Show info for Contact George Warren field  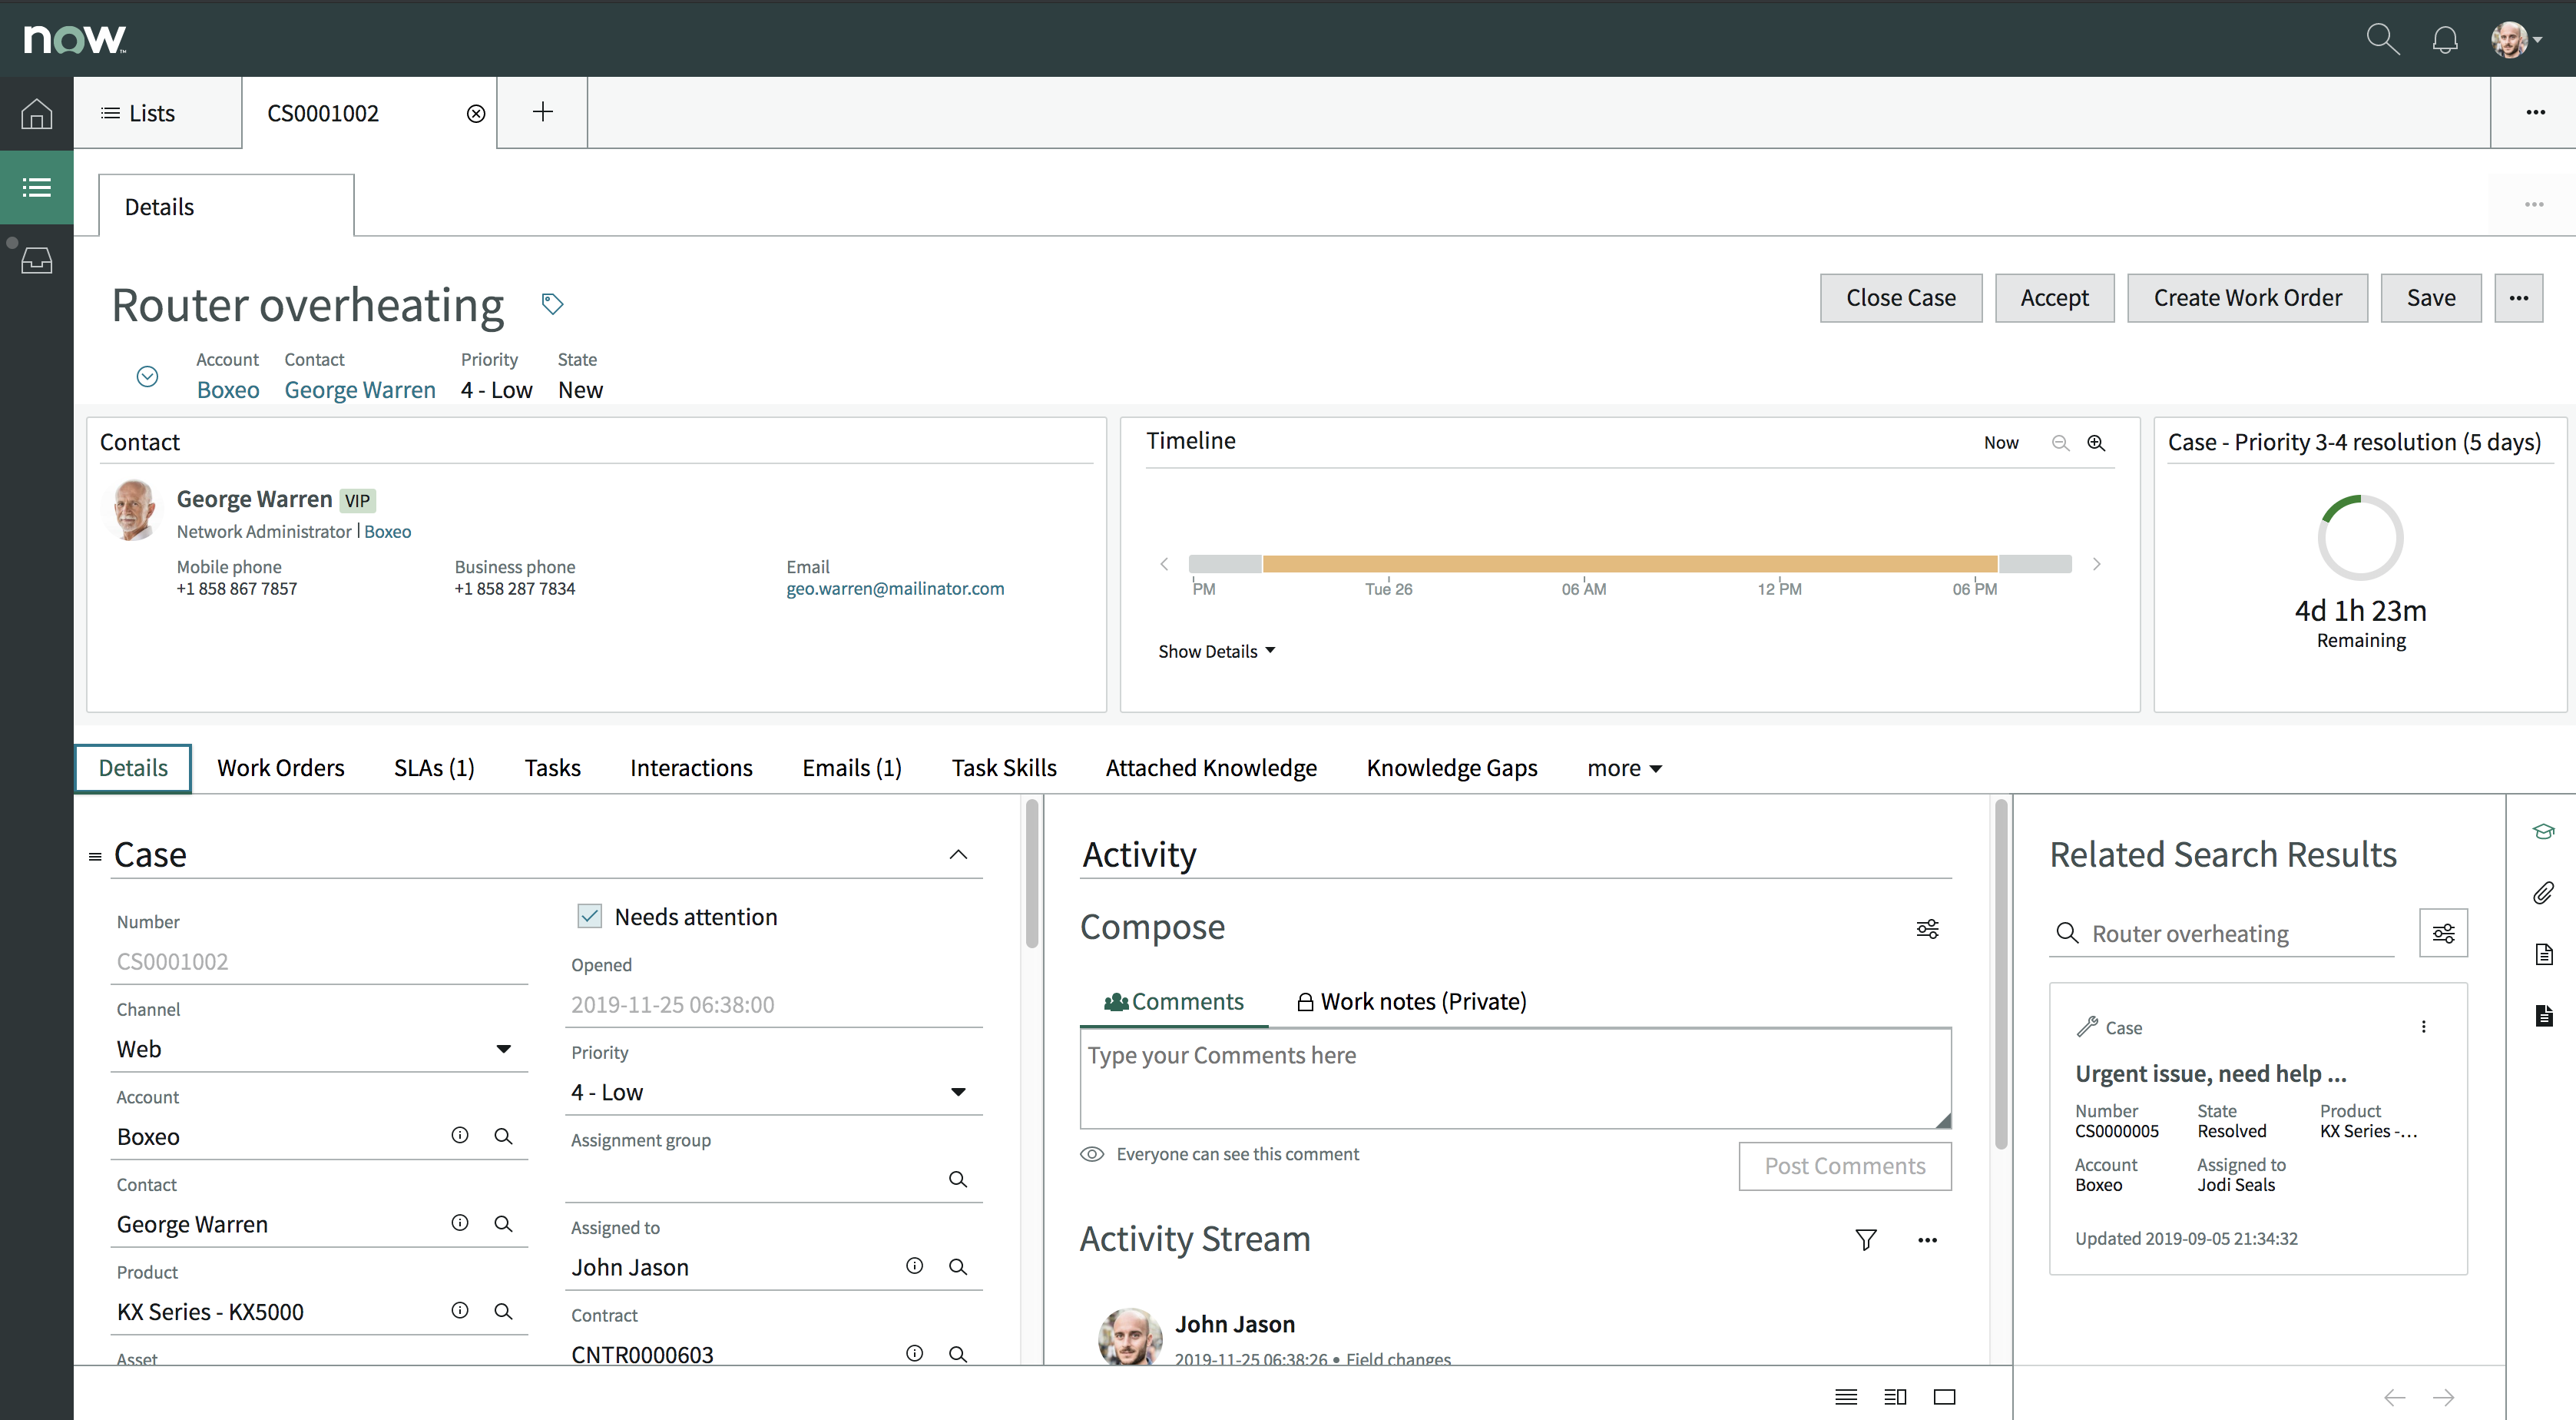pos(460,1223)
